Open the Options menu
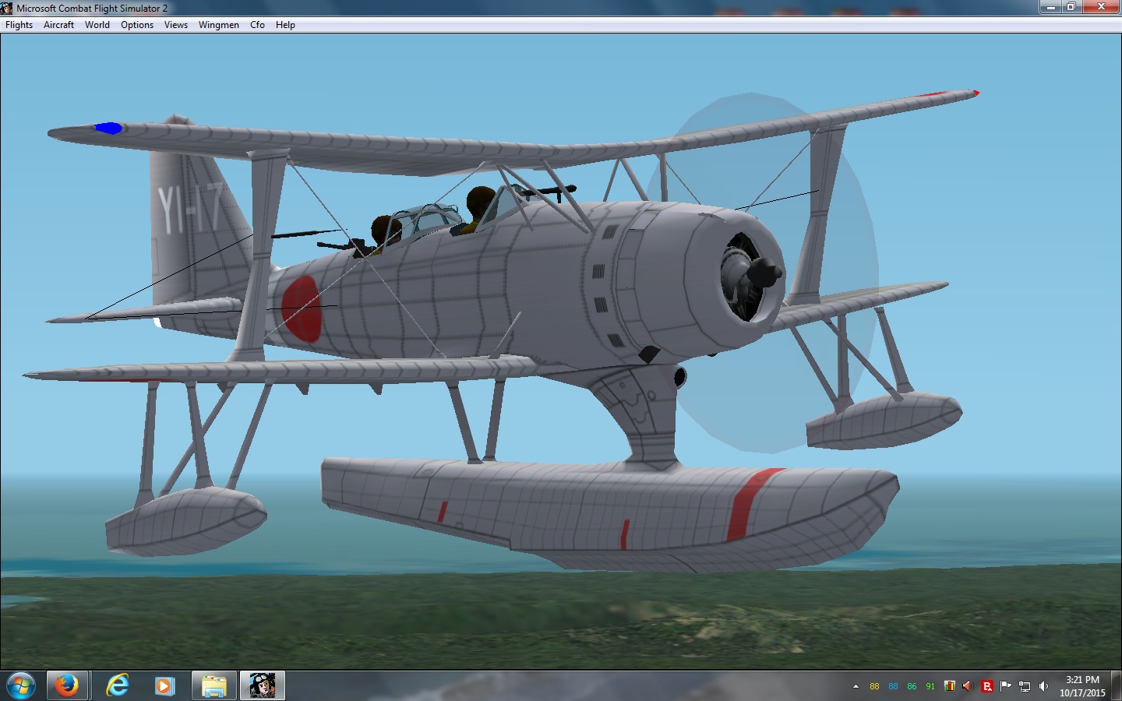Viewport: 1122px width, 701px height. 137,25
